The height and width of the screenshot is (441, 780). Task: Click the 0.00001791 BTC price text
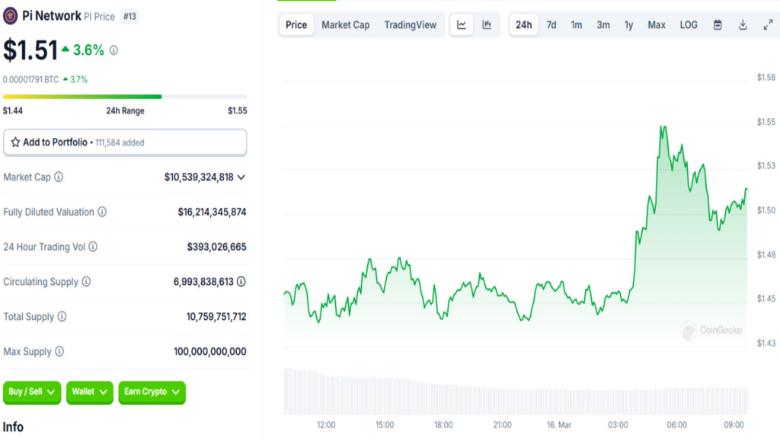[30, 79]
